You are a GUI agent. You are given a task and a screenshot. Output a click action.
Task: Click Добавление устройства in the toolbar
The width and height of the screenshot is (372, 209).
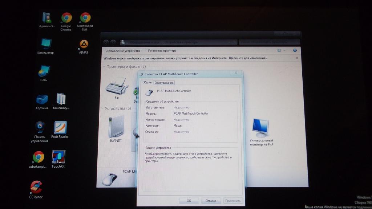[x=123, y=51]
